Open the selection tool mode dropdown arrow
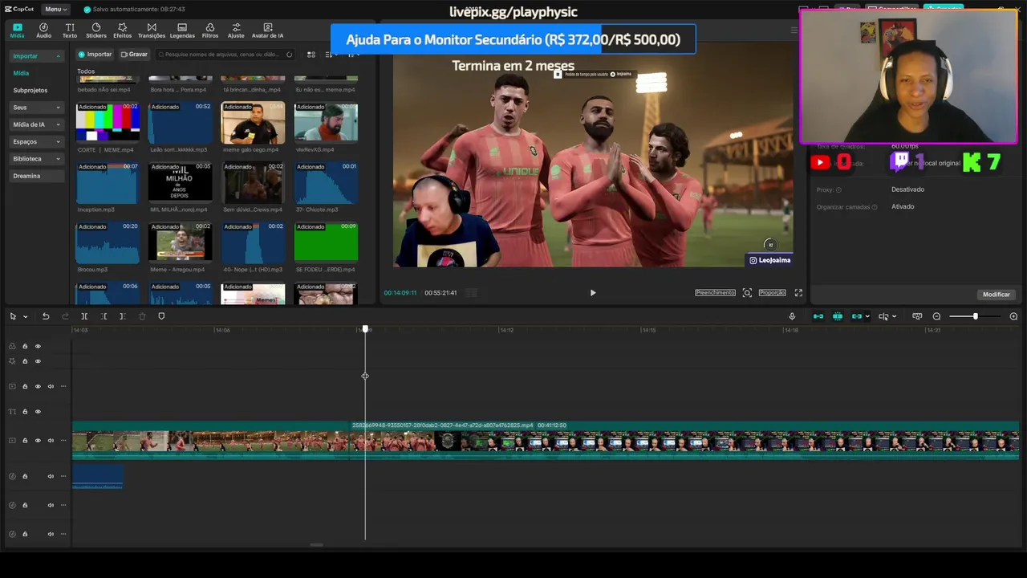This screenshot has height=578, width=1027. point(26,316)
